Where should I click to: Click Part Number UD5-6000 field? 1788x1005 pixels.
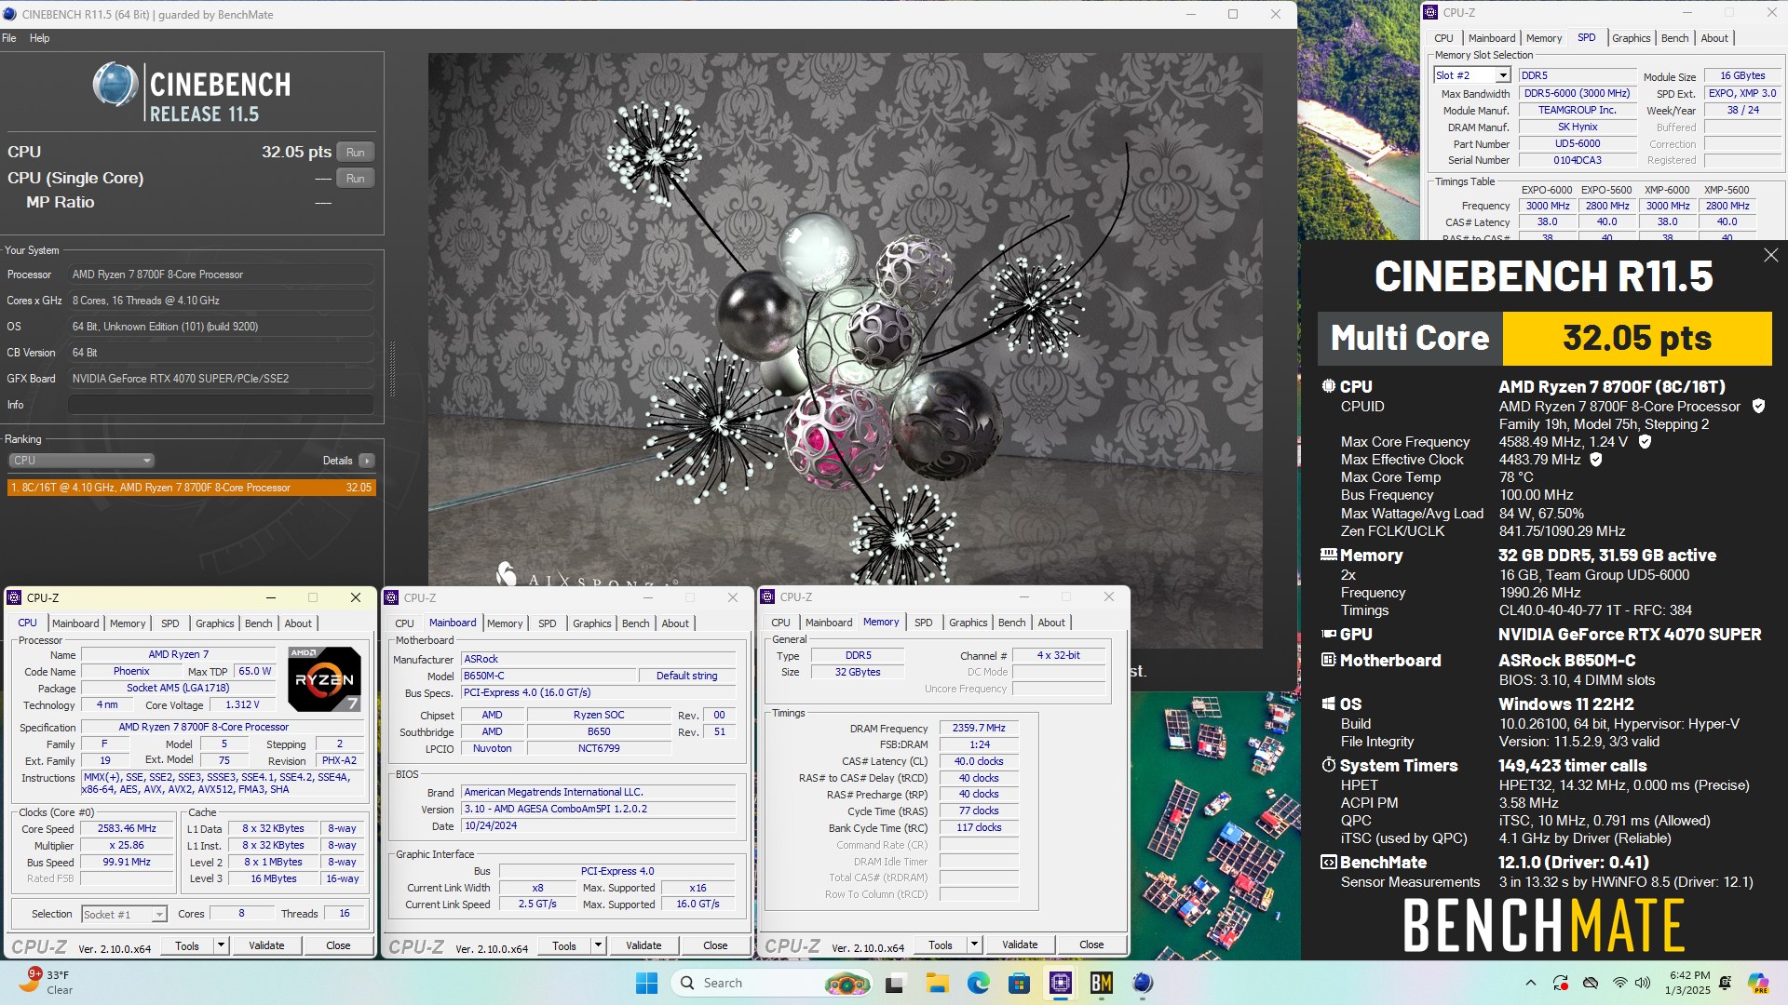(1578, 144)
